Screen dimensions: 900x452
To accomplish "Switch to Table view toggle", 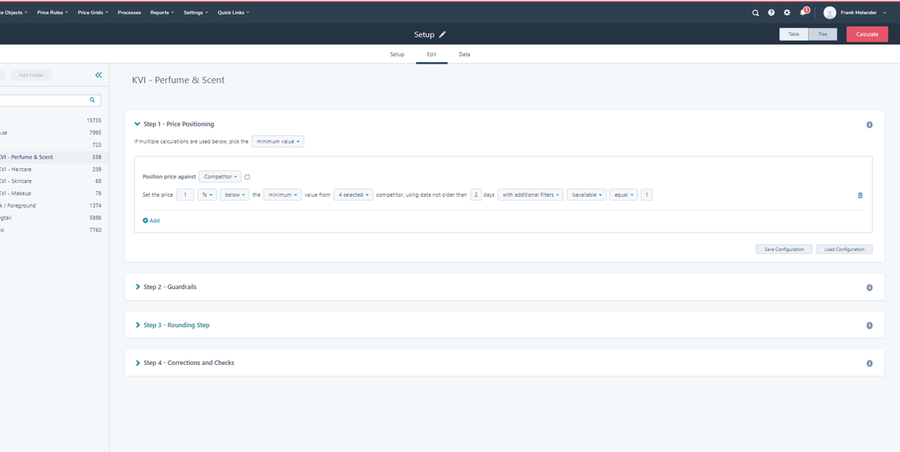I will pyautogui.click(x=794, y=34).
